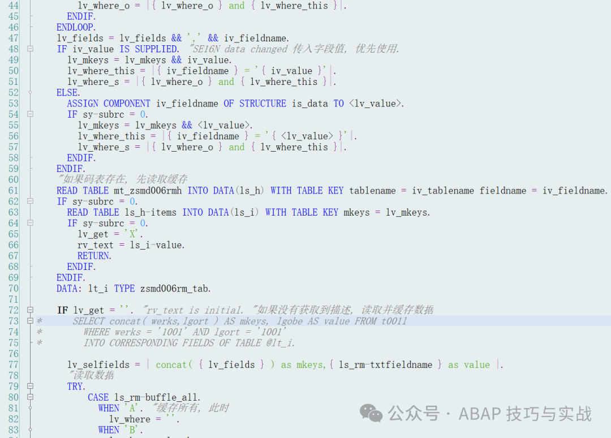Click the RETURN statement
Screen dimensions: 611x438
[x=94, y=256]
